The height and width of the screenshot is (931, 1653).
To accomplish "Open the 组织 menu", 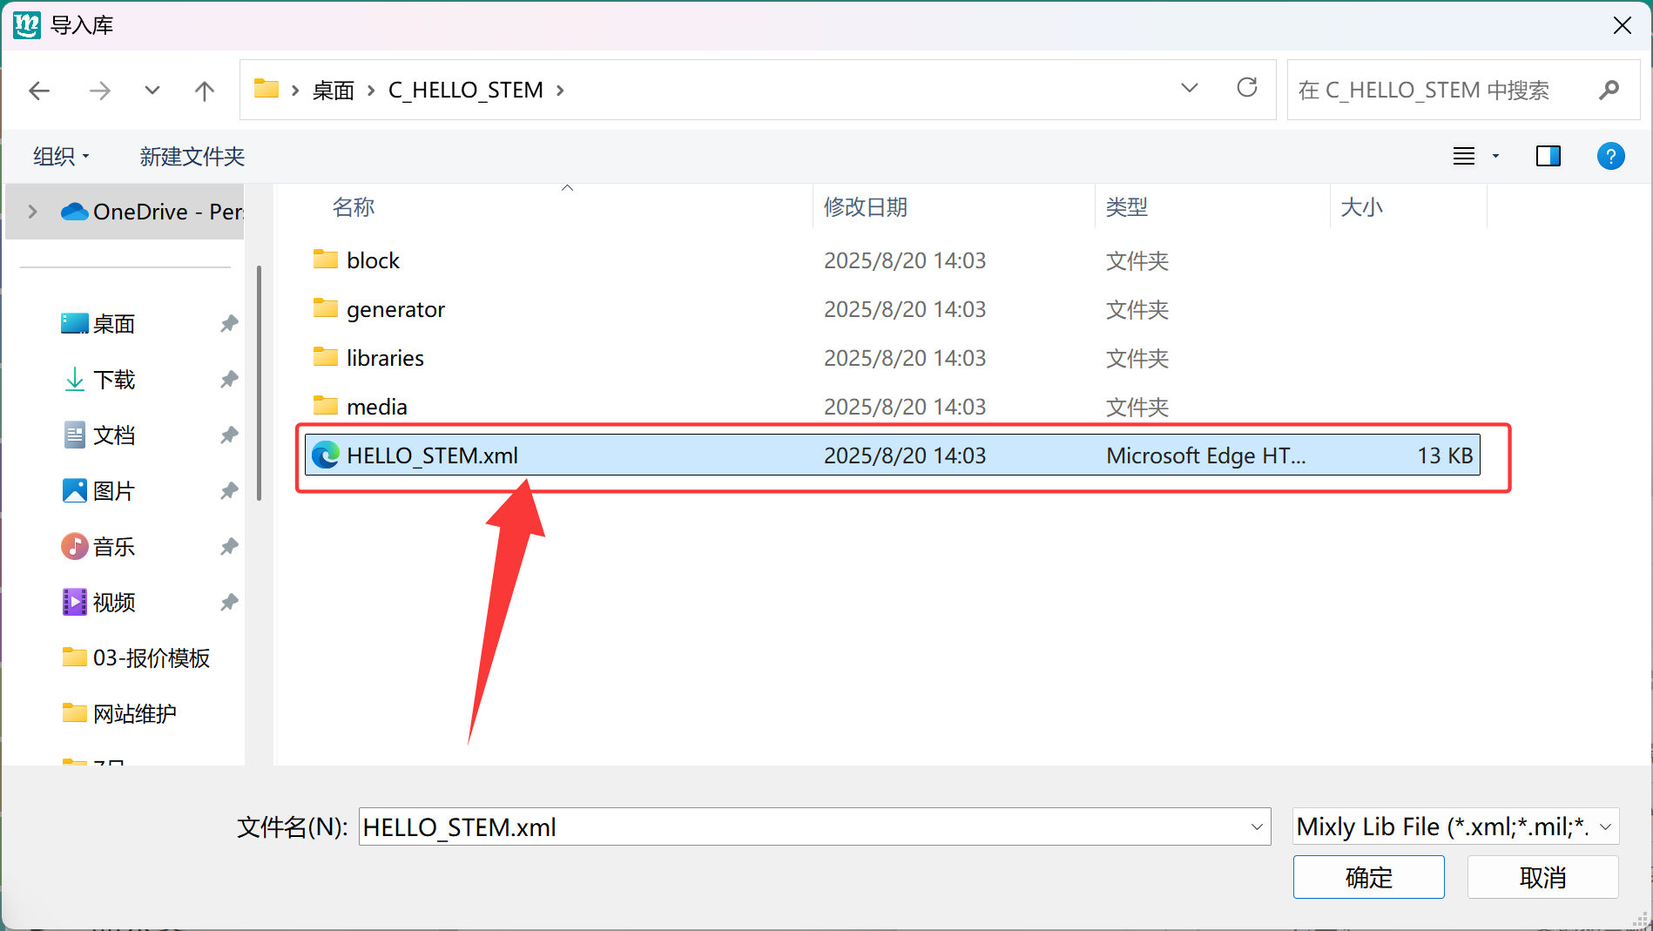I will click(x=61, y=157).
